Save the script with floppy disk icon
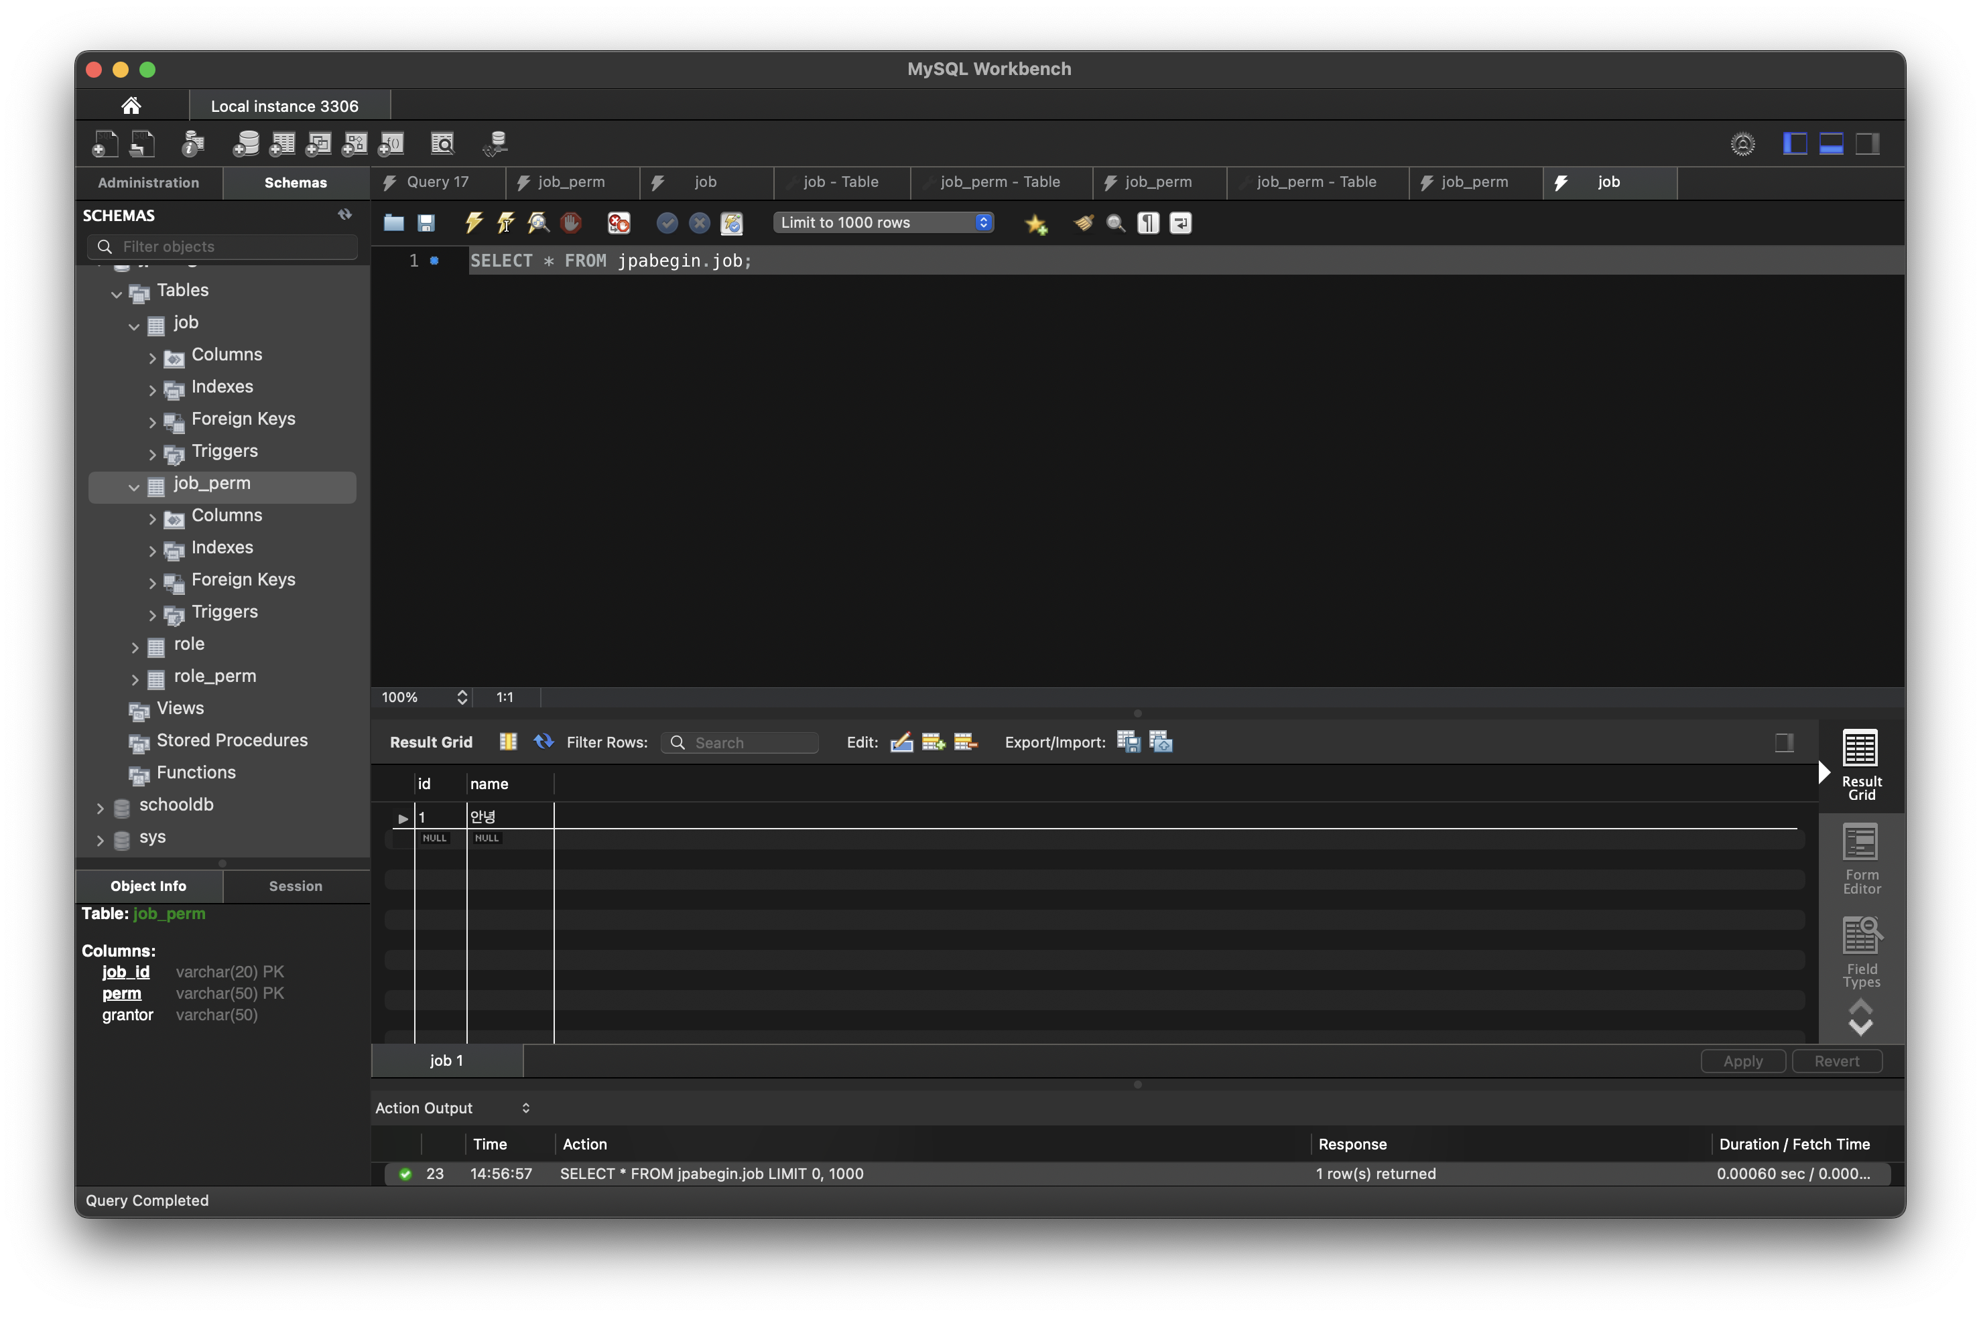The image size is (1981, 1317). tap(426, 222)
